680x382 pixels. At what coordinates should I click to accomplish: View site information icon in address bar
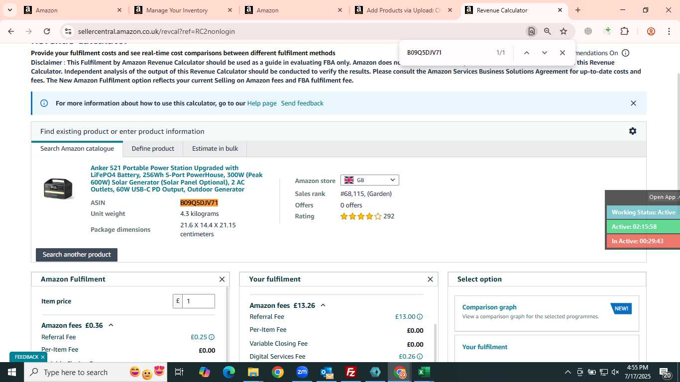pos(68,31)
